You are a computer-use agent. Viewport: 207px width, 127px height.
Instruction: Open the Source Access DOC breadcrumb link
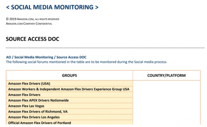[71, 57]
